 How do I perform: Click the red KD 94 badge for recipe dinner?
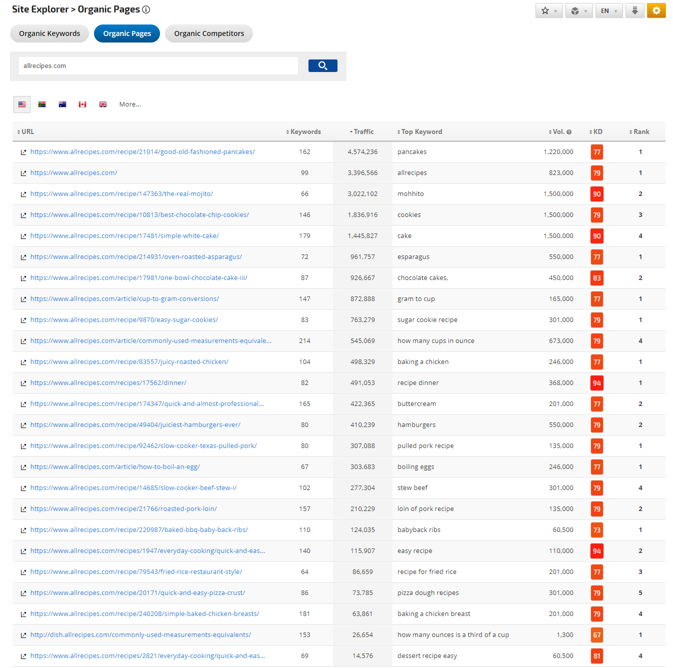(x=596, y=383)
